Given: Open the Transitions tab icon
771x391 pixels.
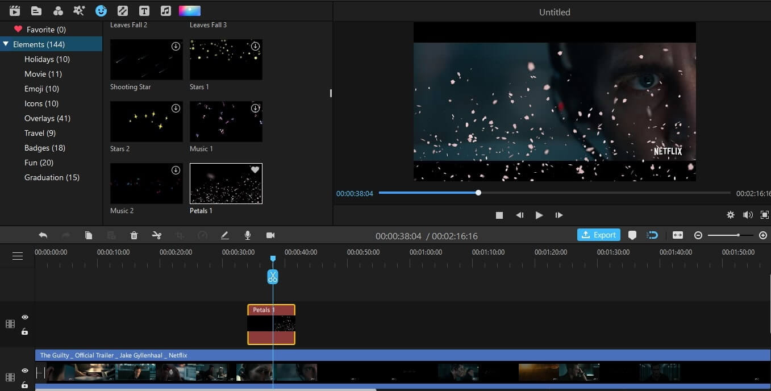Looking at the screenshot, I should click(x=123, y=11).
